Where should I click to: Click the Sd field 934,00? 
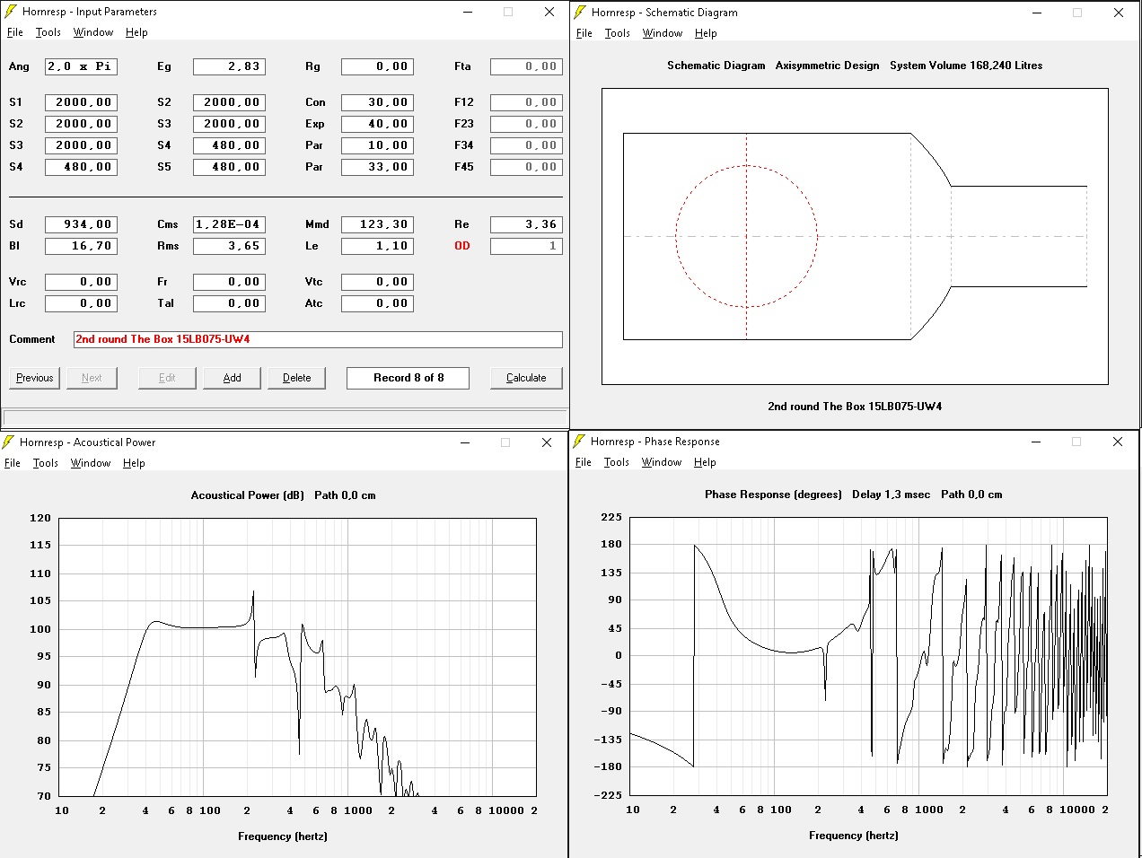[x=81, y=224]
